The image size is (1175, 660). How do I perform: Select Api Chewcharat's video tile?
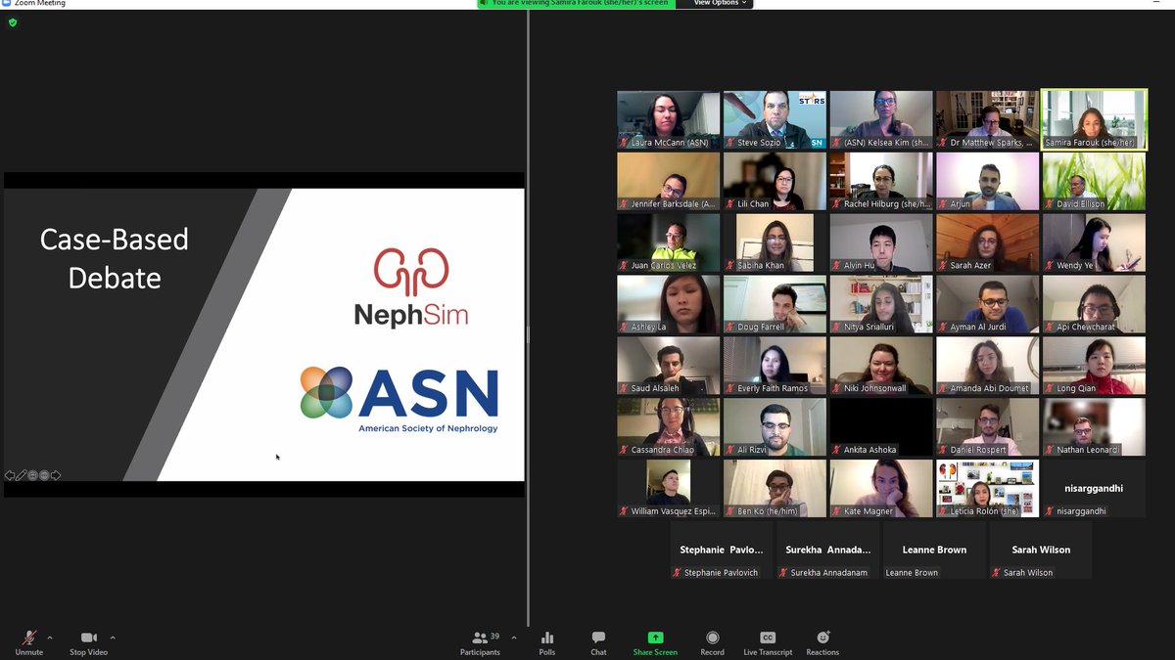click(1094, 305)
